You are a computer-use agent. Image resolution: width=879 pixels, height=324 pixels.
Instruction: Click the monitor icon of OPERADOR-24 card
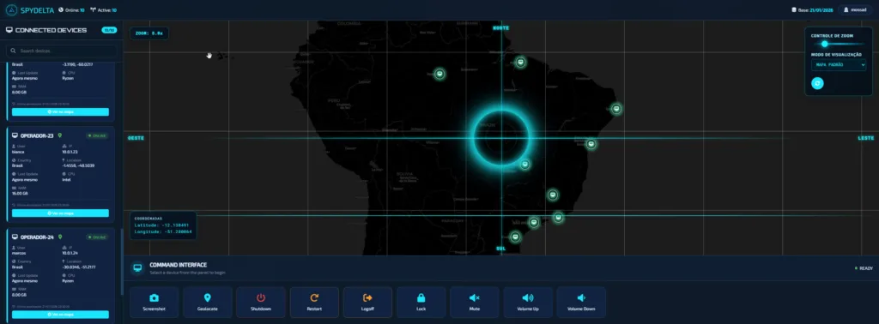[x=15, y=237]
